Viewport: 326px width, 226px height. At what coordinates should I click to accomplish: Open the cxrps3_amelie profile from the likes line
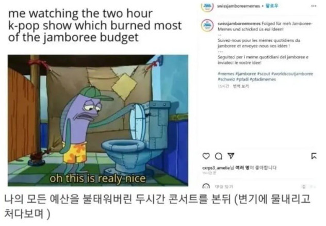pyautogui.click(x=216, y=168)
